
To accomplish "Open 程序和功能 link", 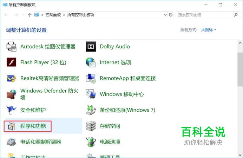I will tap(33, 126).
